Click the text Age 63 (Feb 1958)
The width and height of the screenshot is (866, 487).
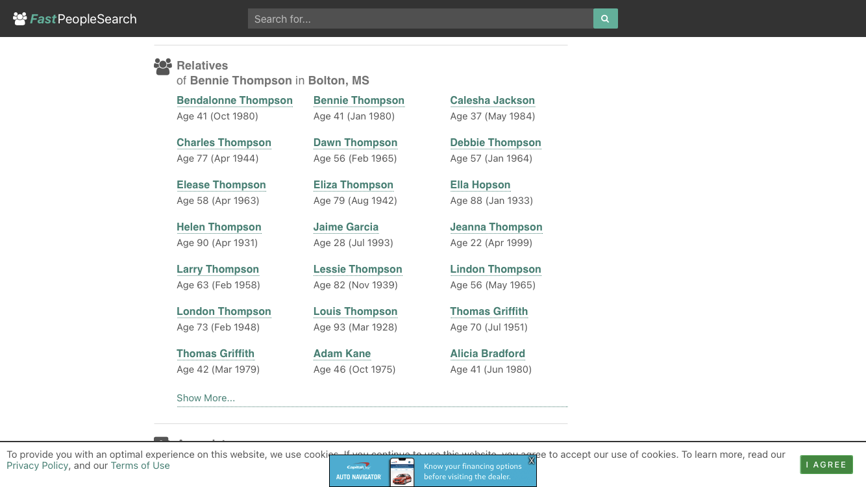[218, 285]
